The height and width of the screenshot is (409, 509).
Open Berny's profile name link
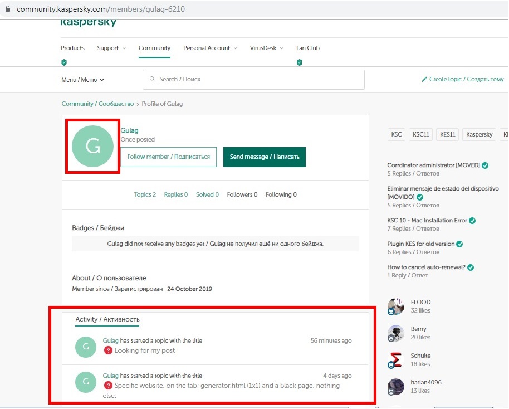tap(418, 329)
